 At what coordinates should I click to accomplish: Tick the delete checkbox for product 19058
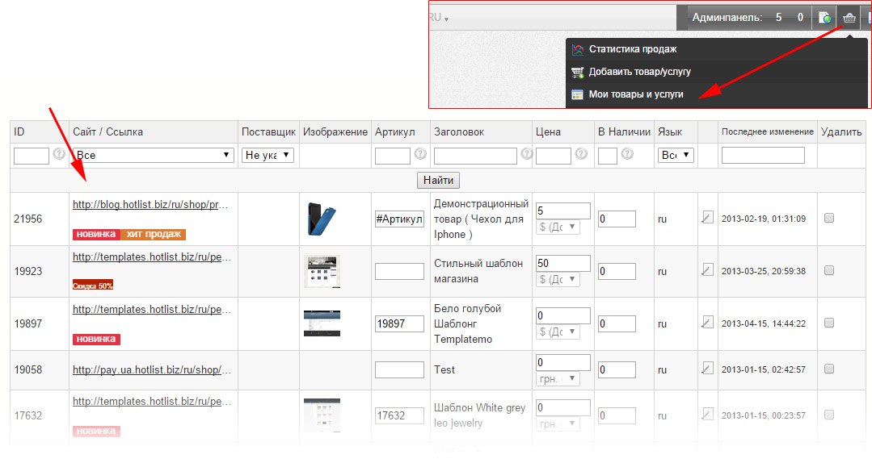(x=828, y=369)
